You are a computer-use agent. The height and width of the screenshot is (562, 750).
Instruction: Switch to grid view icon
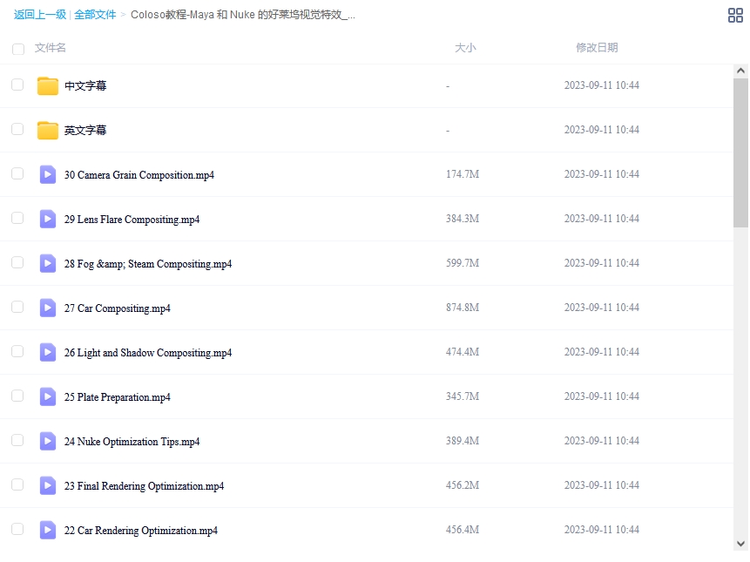(735, 15)
